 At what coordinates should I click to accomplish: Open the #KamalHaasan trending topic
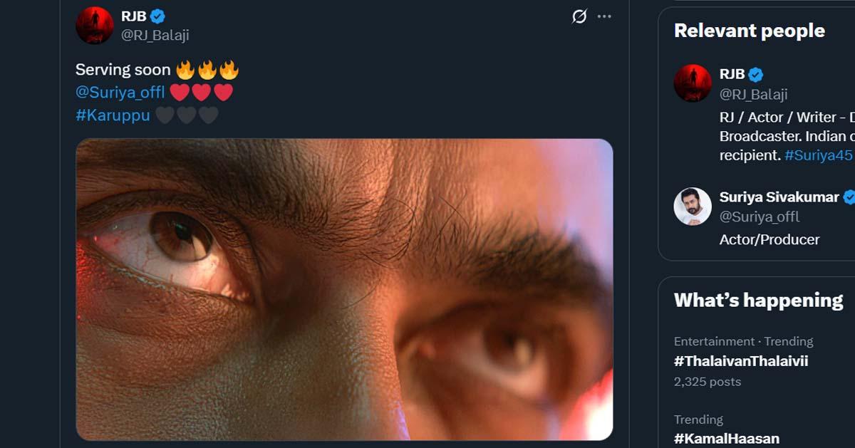pyautogui.click(x=727, y=438)
